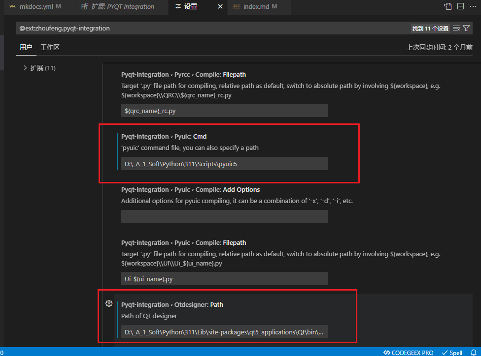Close the 设置 tab
The image size is (481, 356).
pyautogui.click(x=220, y=7)
